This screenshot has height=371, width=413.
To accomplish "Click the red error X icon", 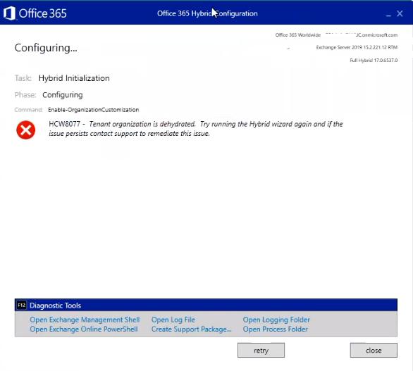I will pyautogui.click(x=26, y=130).
